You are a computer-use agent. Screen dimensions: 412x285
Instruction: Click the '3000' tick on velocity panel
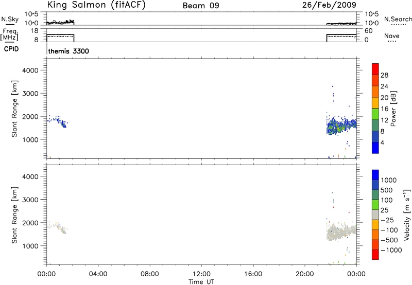pyautogui.click(x=30, y=200)
